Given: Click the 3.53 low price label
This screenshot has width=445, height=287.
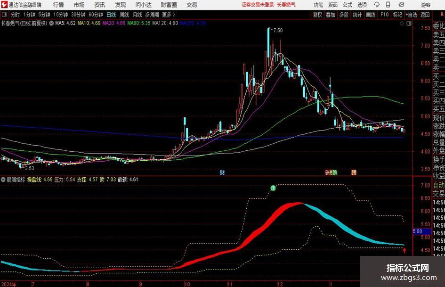Looking at the screenshot, I should pyautogui.click(x=30, y=168).
